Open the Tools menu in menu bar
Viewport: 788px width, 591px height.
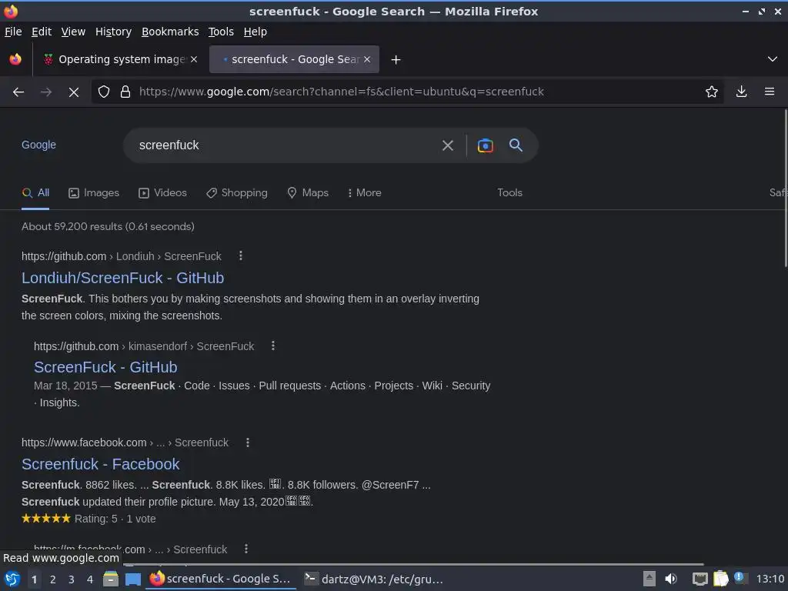point(221,32)
